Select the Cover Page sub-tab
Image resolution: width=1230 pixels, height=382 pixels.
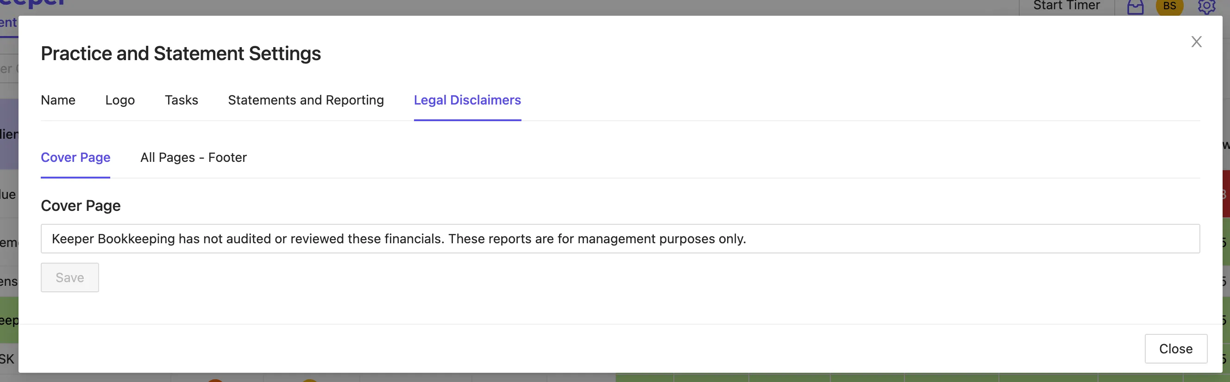click(x=75, y=157)
